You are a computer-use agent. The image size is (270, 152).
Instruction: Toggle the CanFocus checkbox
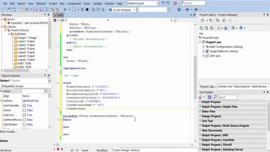(24, 115)
